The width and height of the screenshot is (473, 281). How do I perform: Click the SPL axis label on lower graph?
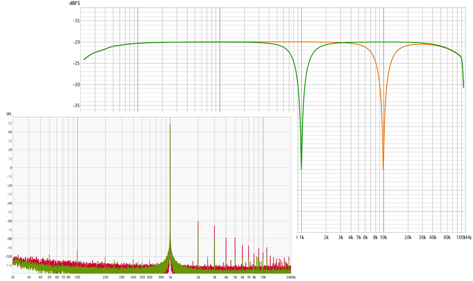tap(9, 114)
